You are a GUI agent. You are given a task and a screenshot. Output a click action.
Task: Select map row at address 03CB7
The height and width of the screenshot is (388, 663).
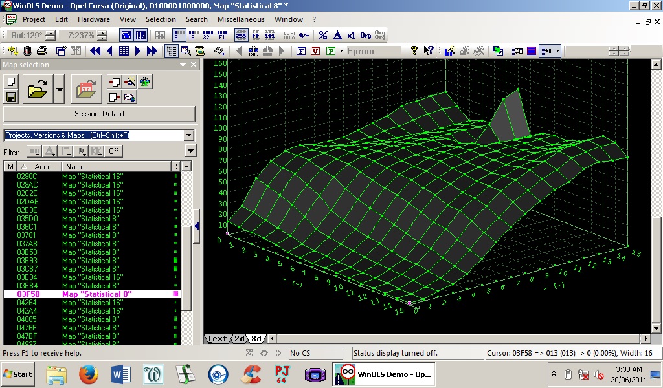[x=92, y=269]
